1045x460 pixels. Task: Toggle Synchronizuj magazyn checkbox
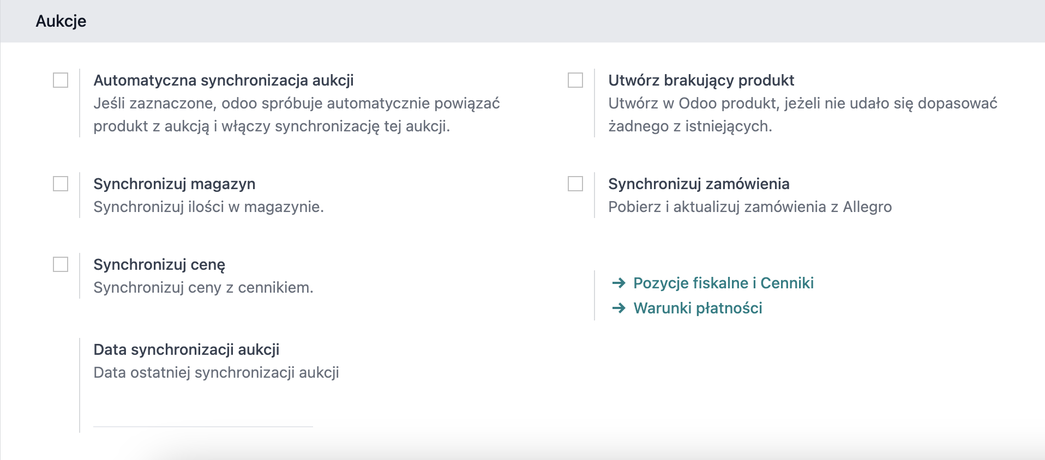coord(61,184)
